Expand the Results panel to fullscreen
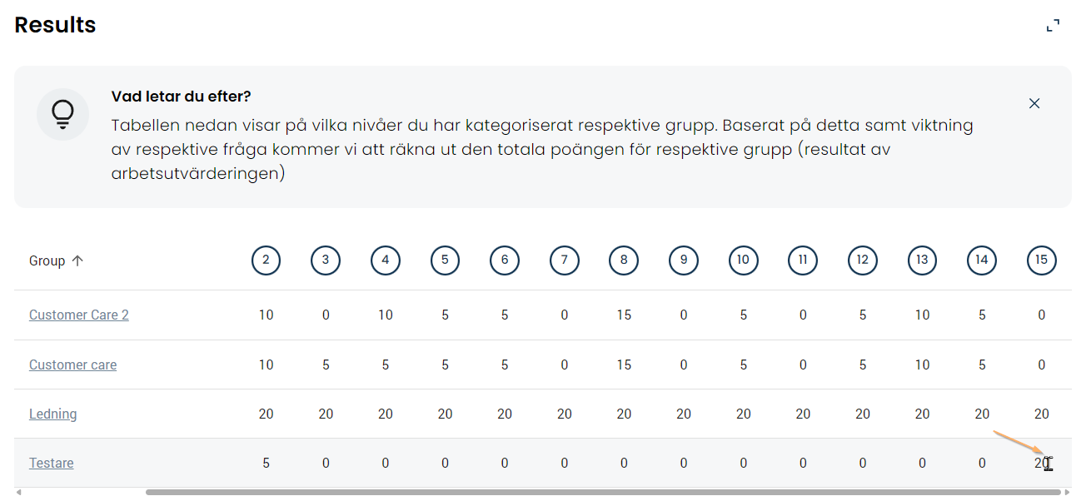The height and width of the screenshot is (501, 1076). pos(1053,26)
